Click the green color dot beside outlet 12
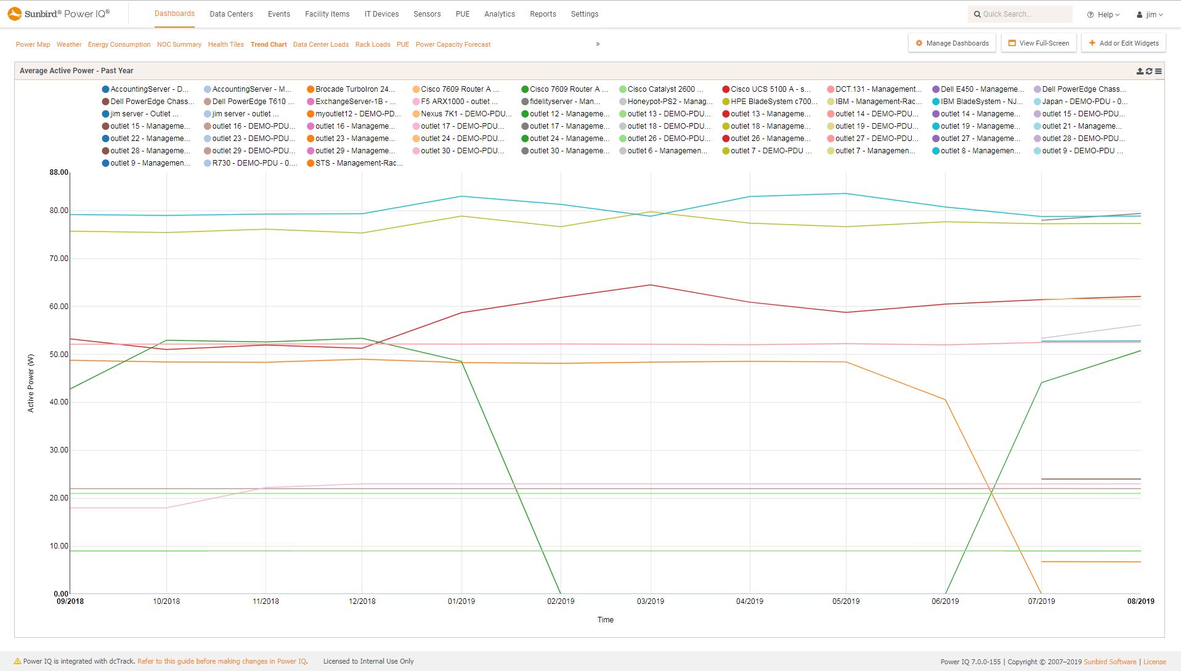The image size is (1181, 671). coord(525,113)
